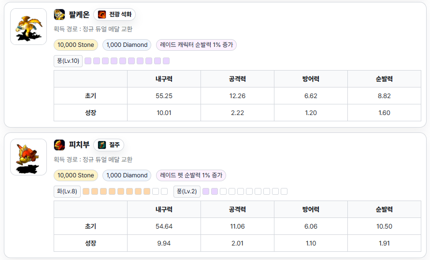Select the 질주 skill badge label
Screen dimensions: 430x260
(x=115, y=145)
